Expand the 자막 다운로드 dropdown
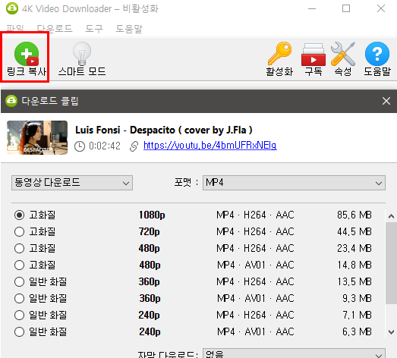397x358 pixels. click(x=294, y=353)
